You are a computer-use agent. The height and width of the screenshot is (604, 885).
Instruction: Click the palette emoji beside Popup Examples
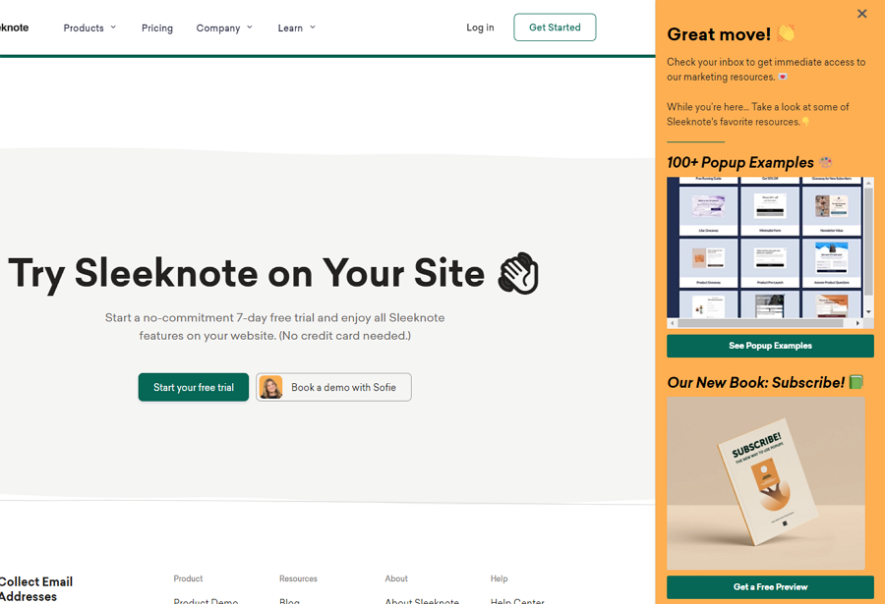[x=826, y=162]
